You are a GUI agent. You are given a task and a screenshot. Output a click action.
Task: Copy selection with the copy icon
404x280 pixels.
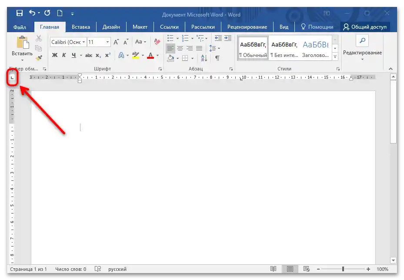tap(39, 48)
